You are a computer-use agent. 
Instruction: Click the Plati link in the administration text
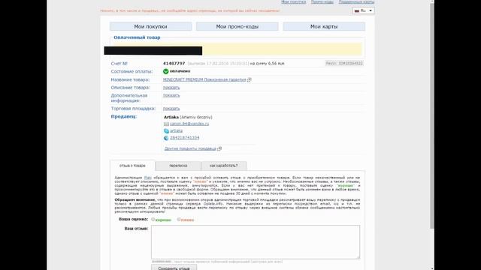[x=148, y=178]
